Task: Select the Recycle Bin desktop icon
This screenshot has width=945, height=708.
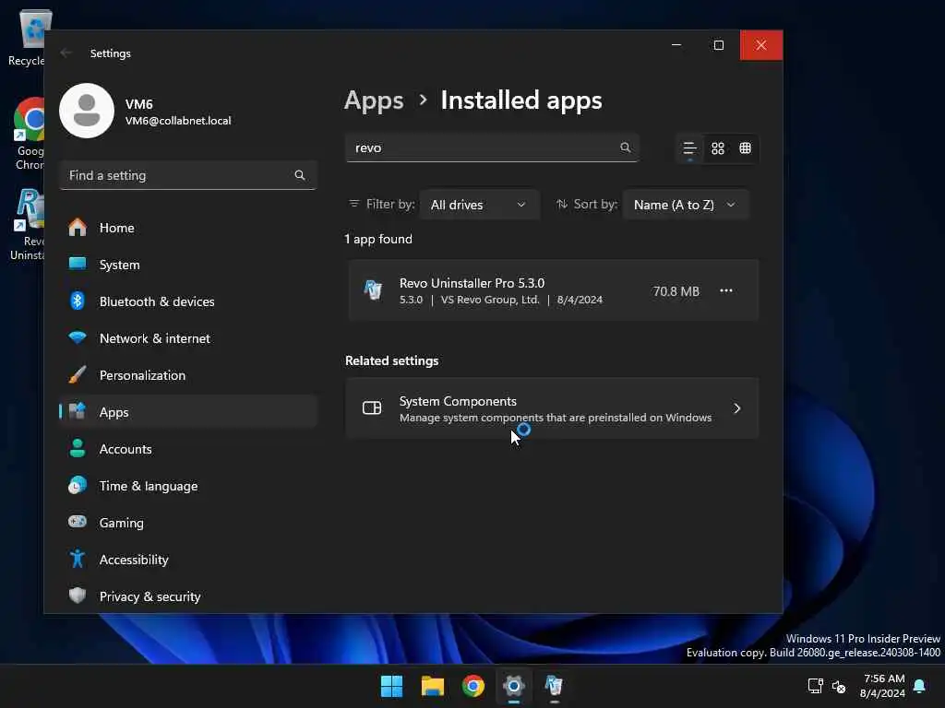Action: click(x=27, y=38)
